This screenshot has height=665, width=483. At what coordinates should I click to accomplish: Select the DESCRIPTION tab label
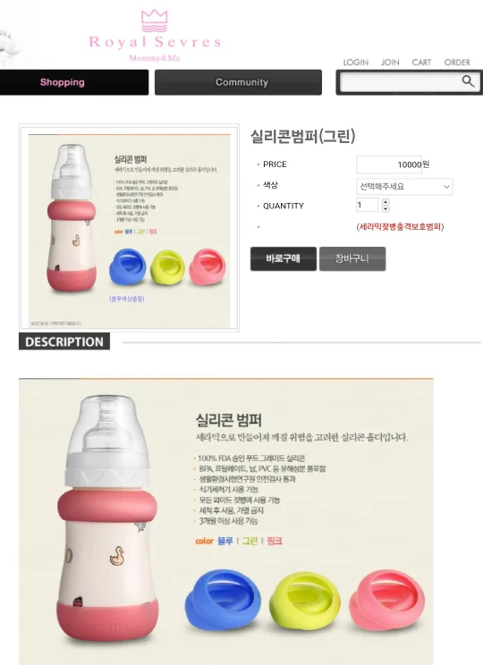click(x=64, y=341)
